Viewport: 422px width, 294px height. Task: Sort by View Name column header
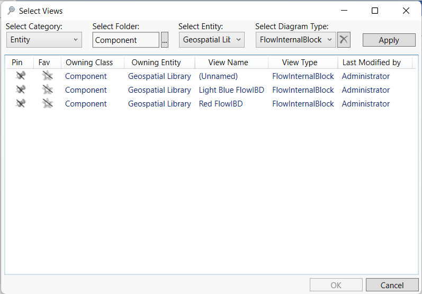[228, 63]
